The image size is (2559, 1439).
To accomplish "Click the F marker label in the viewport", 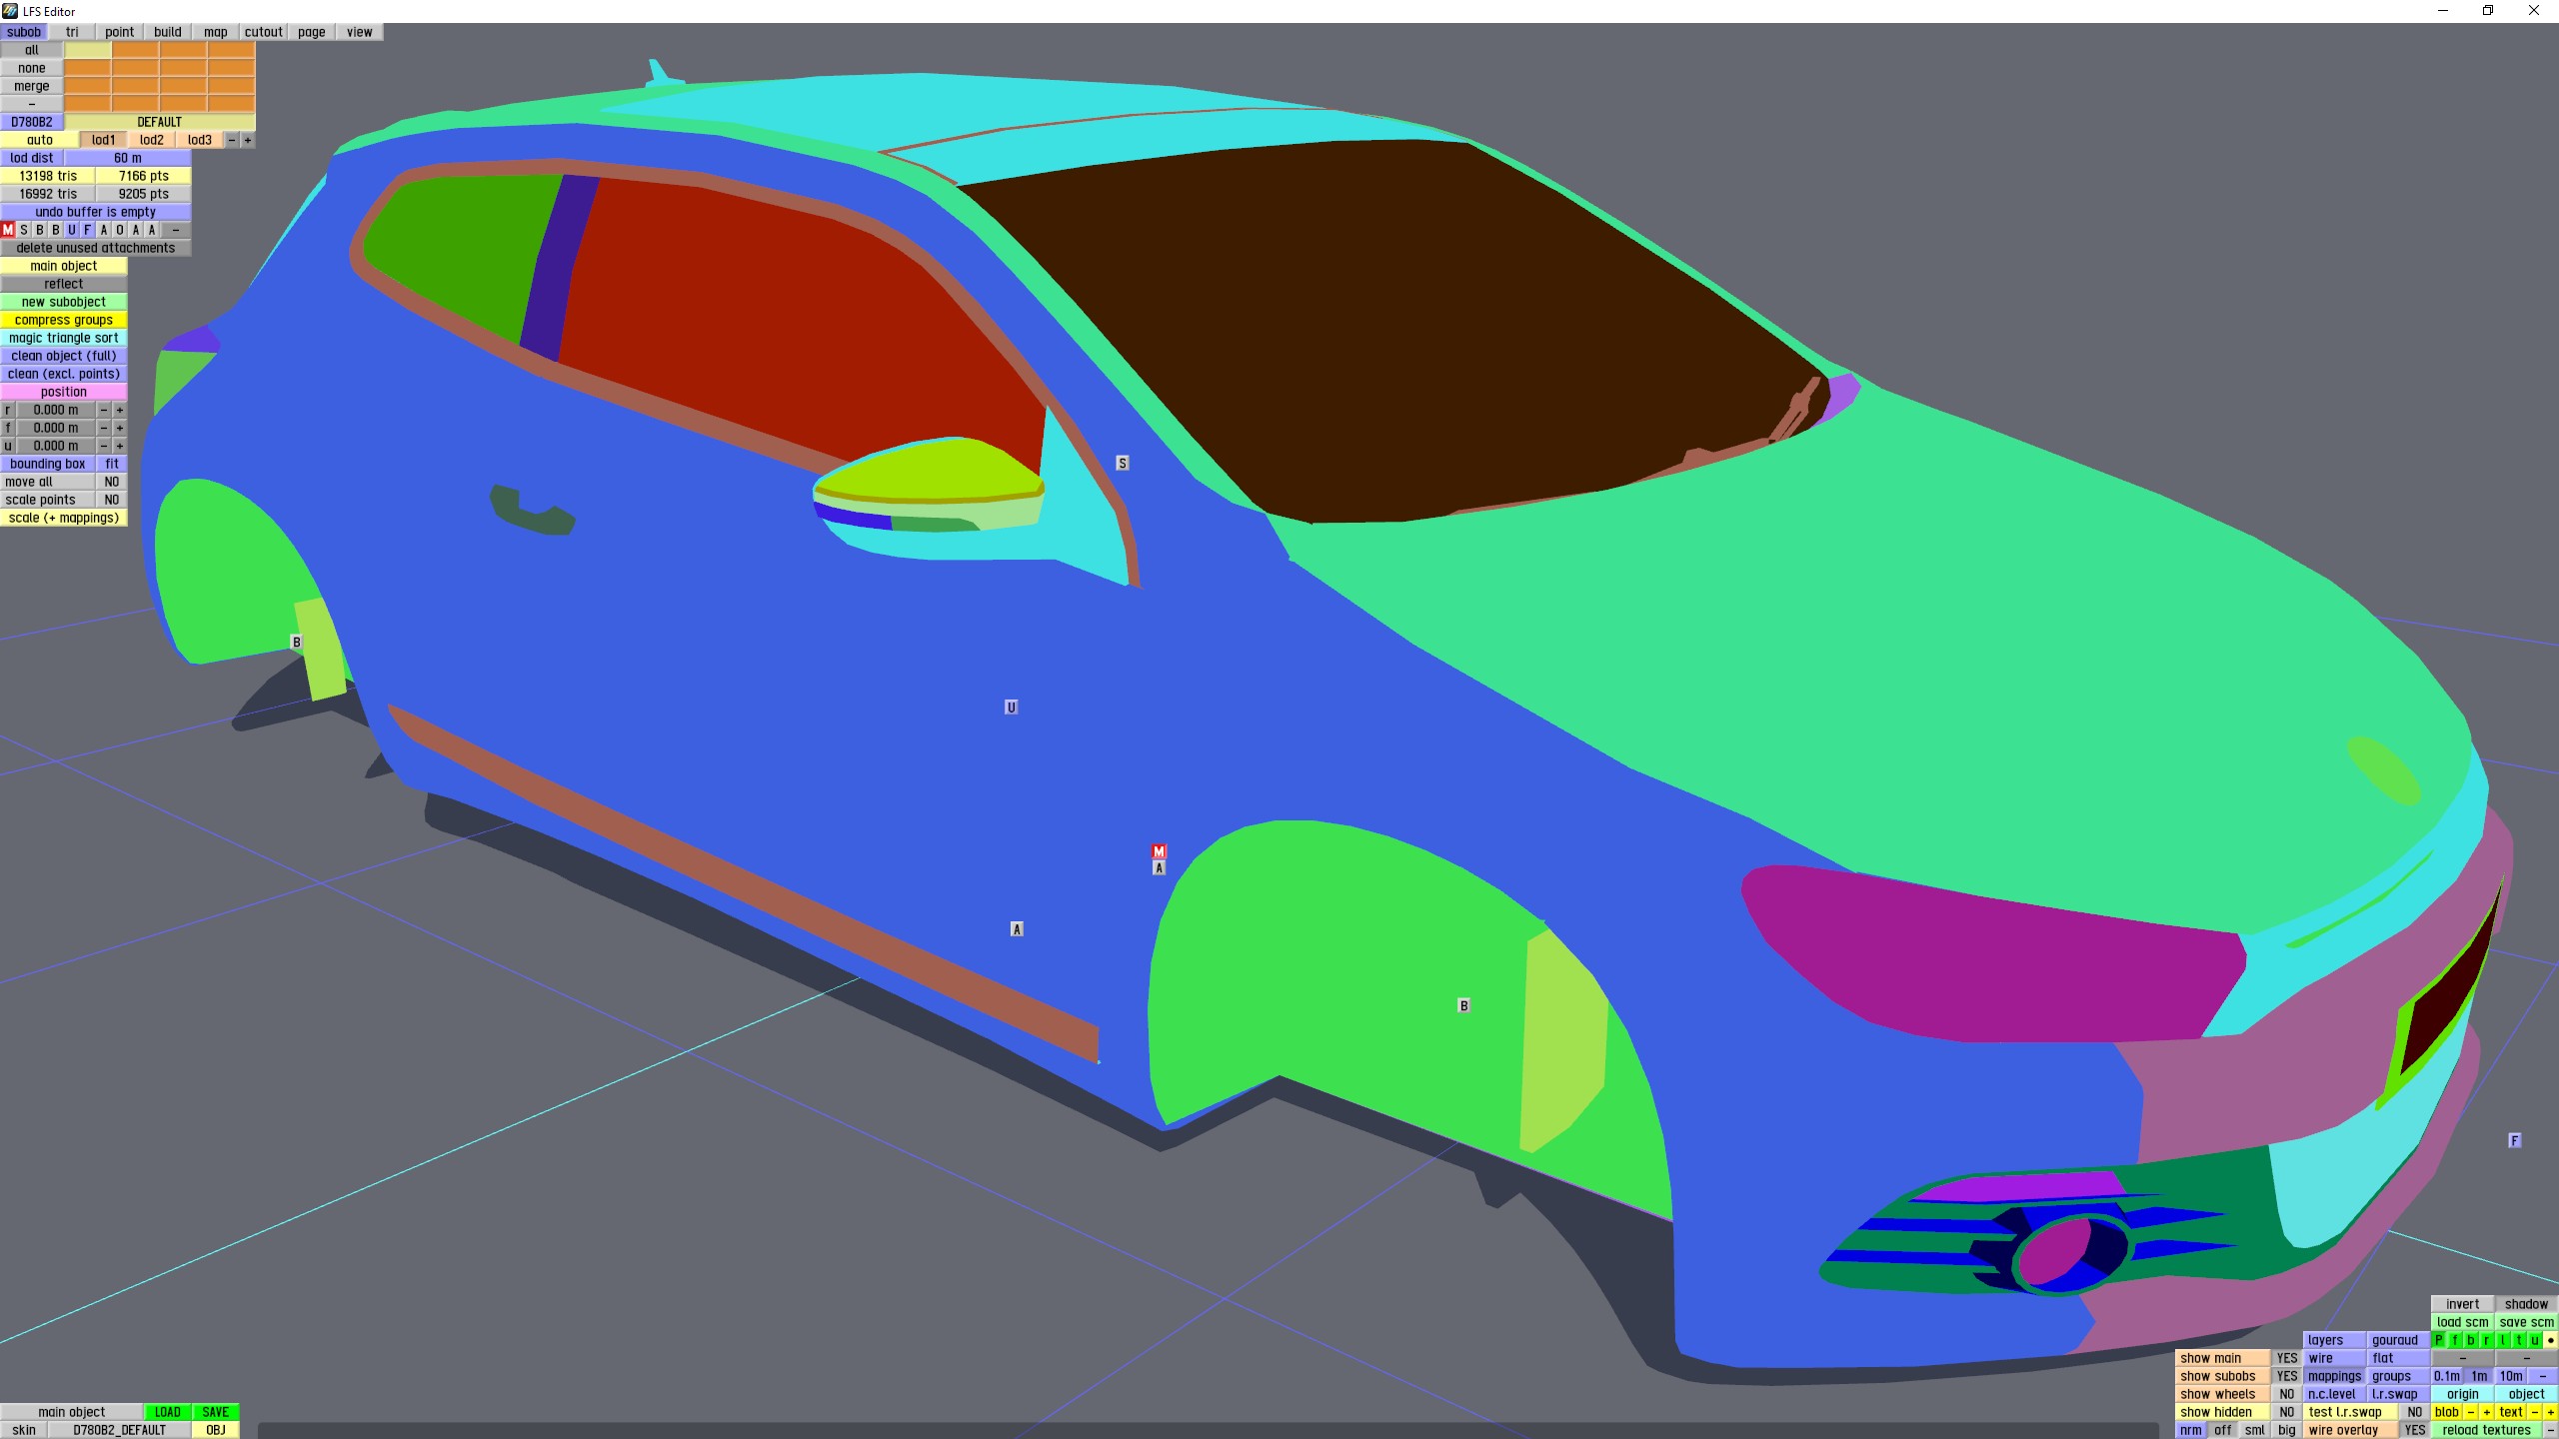I will [x=2515, y=1140].
